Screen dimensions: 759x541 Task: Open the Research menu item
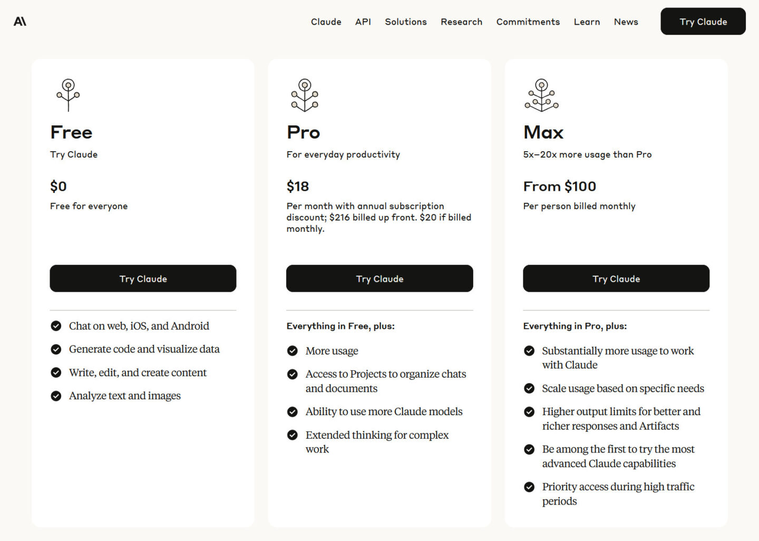tap(461, 22)
